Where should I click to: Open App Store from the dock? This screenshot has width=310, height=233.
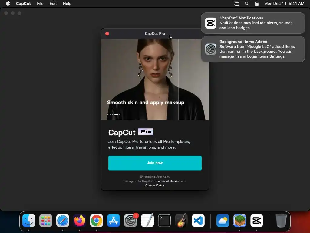pos(114,220)
